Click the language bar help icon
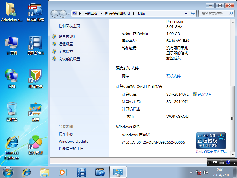 [228, 162]
